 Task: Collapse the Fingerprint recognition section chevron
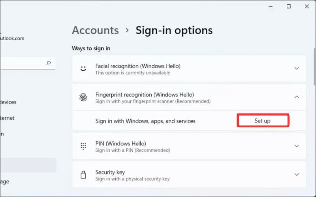click(297, 97)
